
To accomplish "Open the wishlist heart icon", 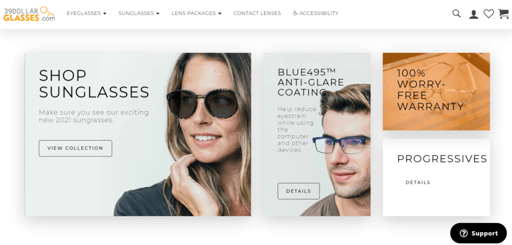I will pyautogui.click(x=488, y=13).
